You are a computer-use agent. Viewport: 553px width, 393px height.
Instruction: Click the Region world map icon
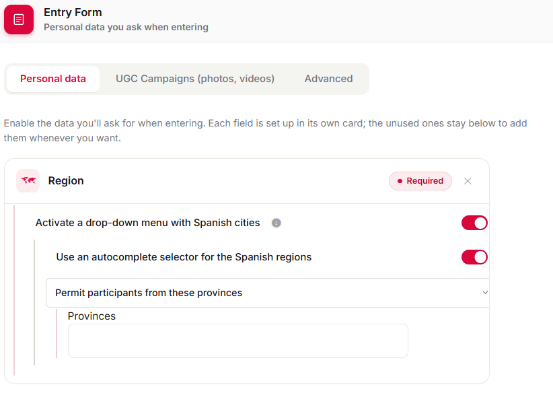tap(28, 180)
